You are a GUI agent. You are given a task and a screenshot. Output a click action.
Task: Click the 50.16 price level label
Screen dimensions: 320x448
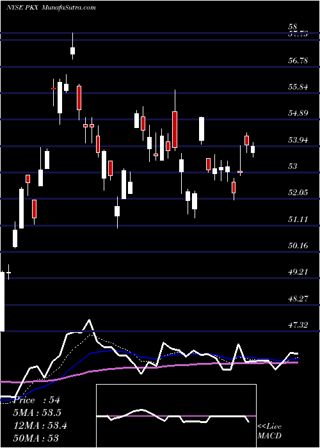pyautogui.click(x=298, y=245)
